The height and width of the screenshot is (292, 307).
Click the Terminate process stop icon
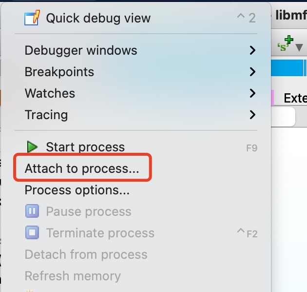coord(32,233)
